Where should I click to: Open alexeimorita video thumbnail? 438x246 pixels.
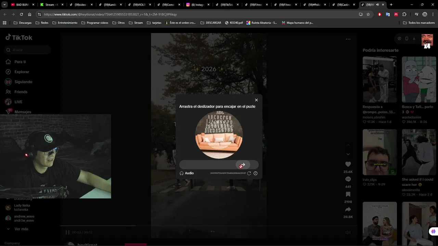coord(419,152)
